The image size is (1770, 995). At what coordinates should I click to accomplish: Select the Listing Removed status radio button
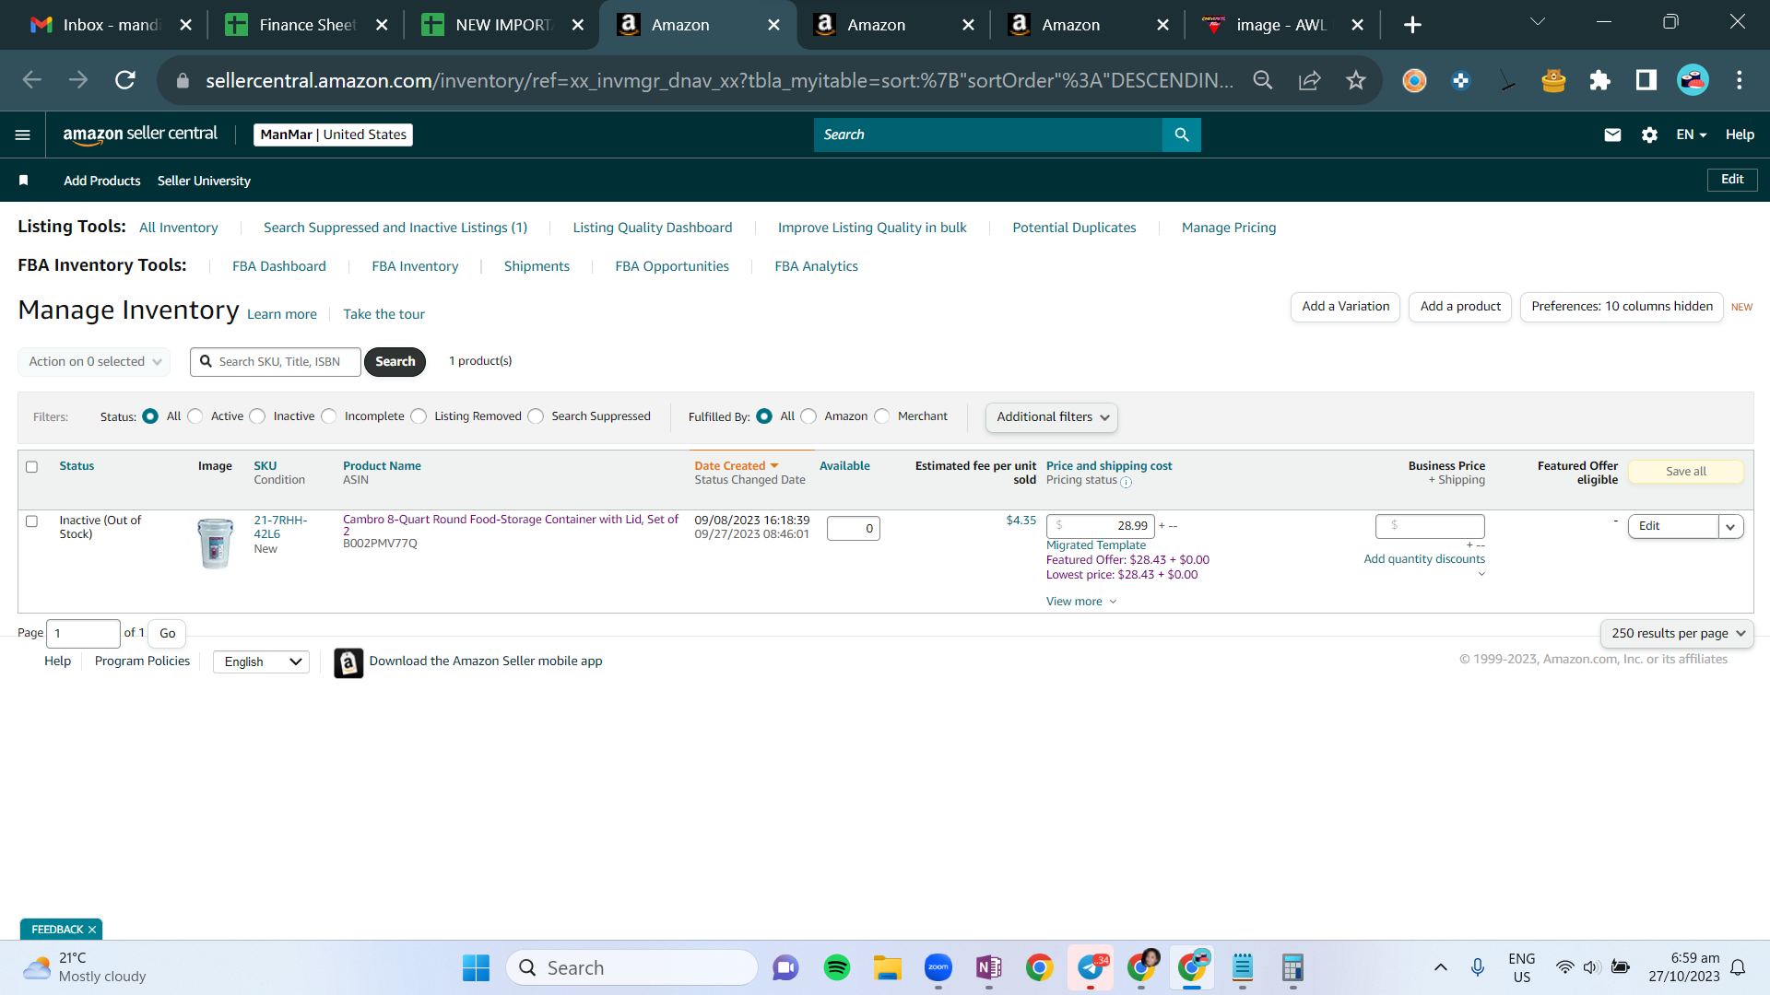419,416
